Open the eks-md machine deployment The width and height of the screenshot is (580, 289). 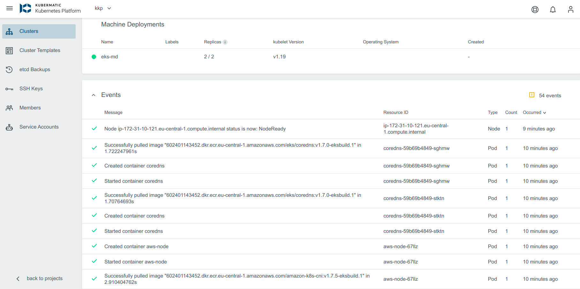pyautogui.click(x=110, y=56)
